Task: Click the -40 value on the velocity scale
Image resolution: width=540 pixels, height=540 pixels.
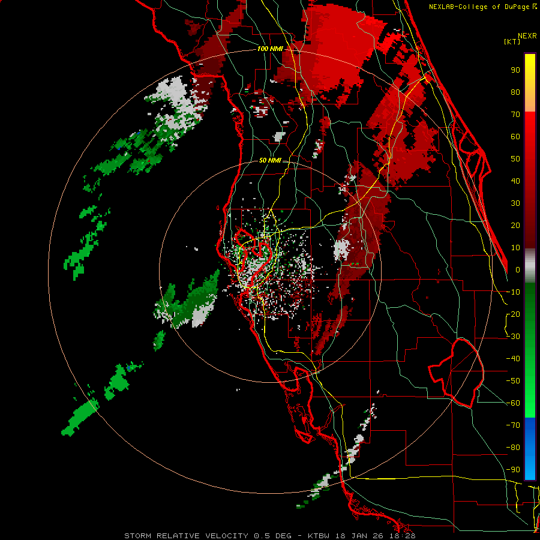Action: [x=513, y=359]
